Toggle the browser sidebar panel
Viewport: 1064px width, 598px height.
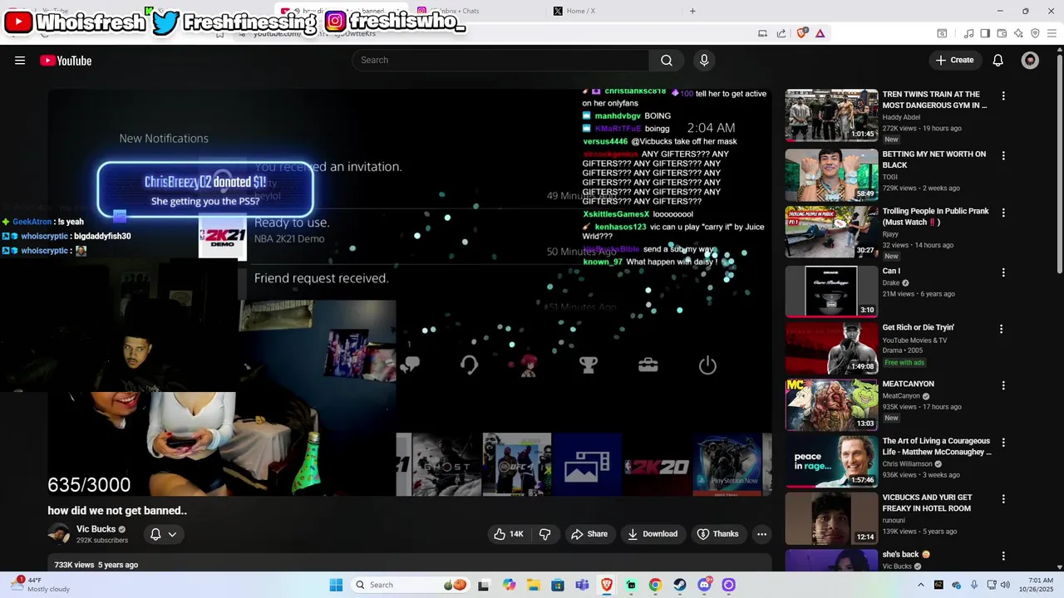(985, 33)
